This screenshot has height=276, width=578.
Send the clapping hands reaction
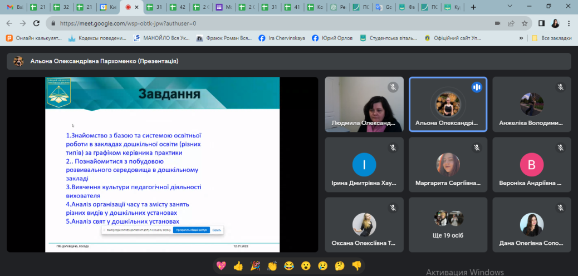(x=272, y=266)
